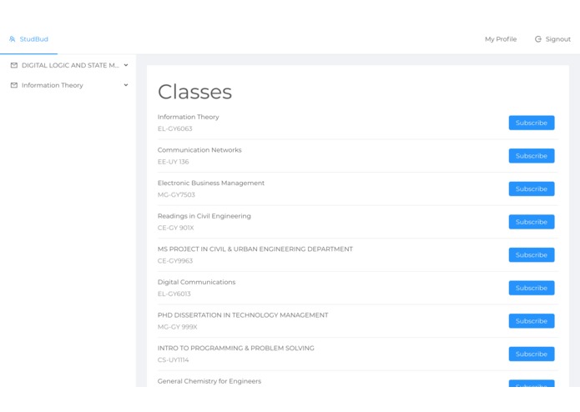This screenshot has width=580, height=412.
Task: Click course code CE-GY9963
Action: pos(175,261)
